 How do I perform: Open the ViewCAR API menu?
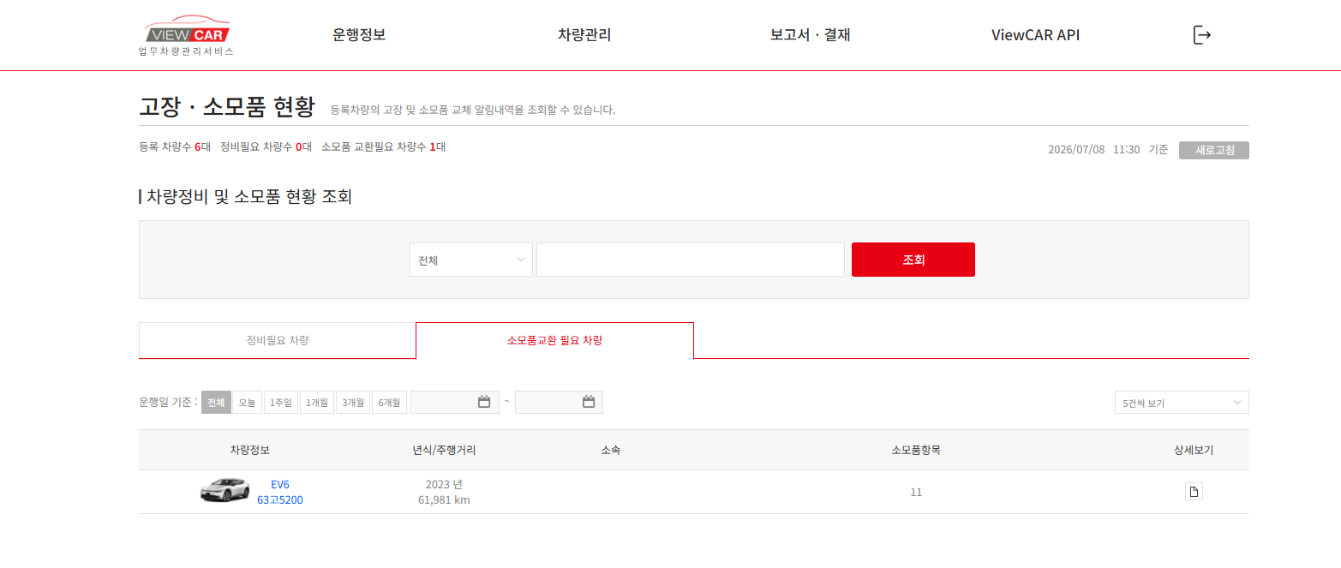point(1035,35)
